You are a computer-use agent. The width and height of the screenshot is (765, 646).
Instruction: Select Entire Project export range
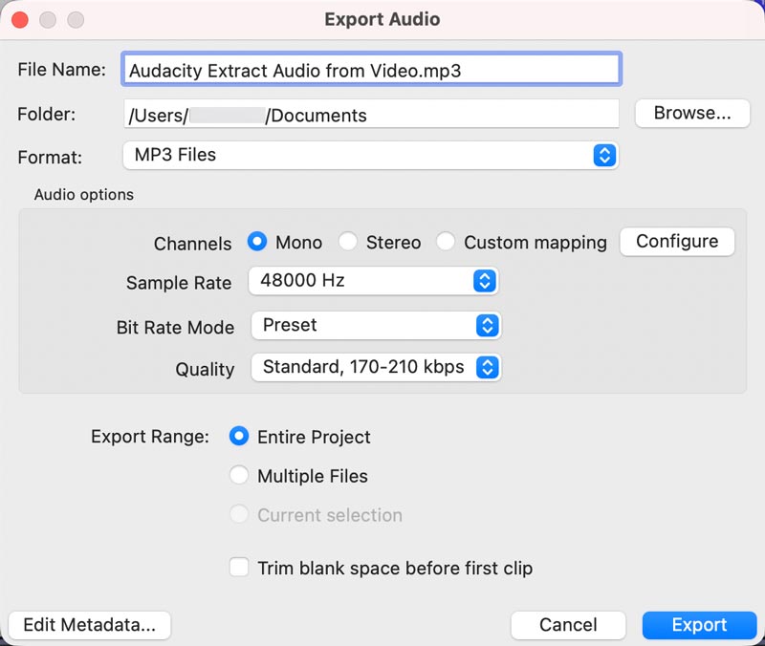tap(239, 437)
